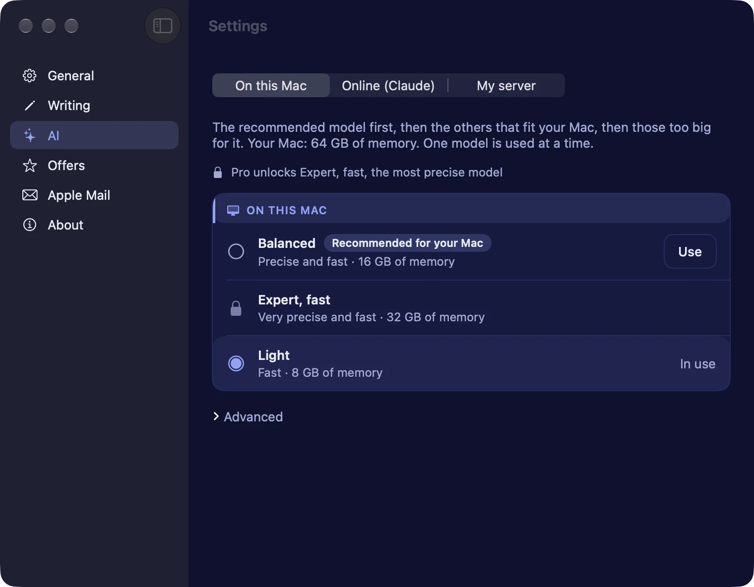Click the Use button for Balanced
The height and width of the screenshot is (587, 754).
coord(690,251)
